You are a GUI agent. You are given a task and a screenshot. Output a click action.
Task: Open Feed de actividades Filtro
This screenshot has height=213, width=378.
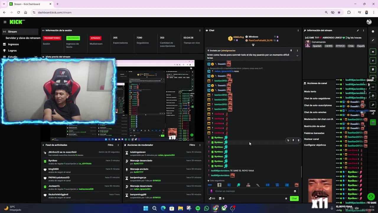(x=110, y=145)
